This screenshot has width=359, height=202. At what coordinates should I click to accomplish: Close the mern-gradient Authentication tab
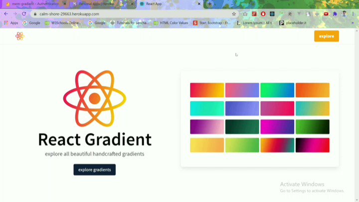point(65,4)
